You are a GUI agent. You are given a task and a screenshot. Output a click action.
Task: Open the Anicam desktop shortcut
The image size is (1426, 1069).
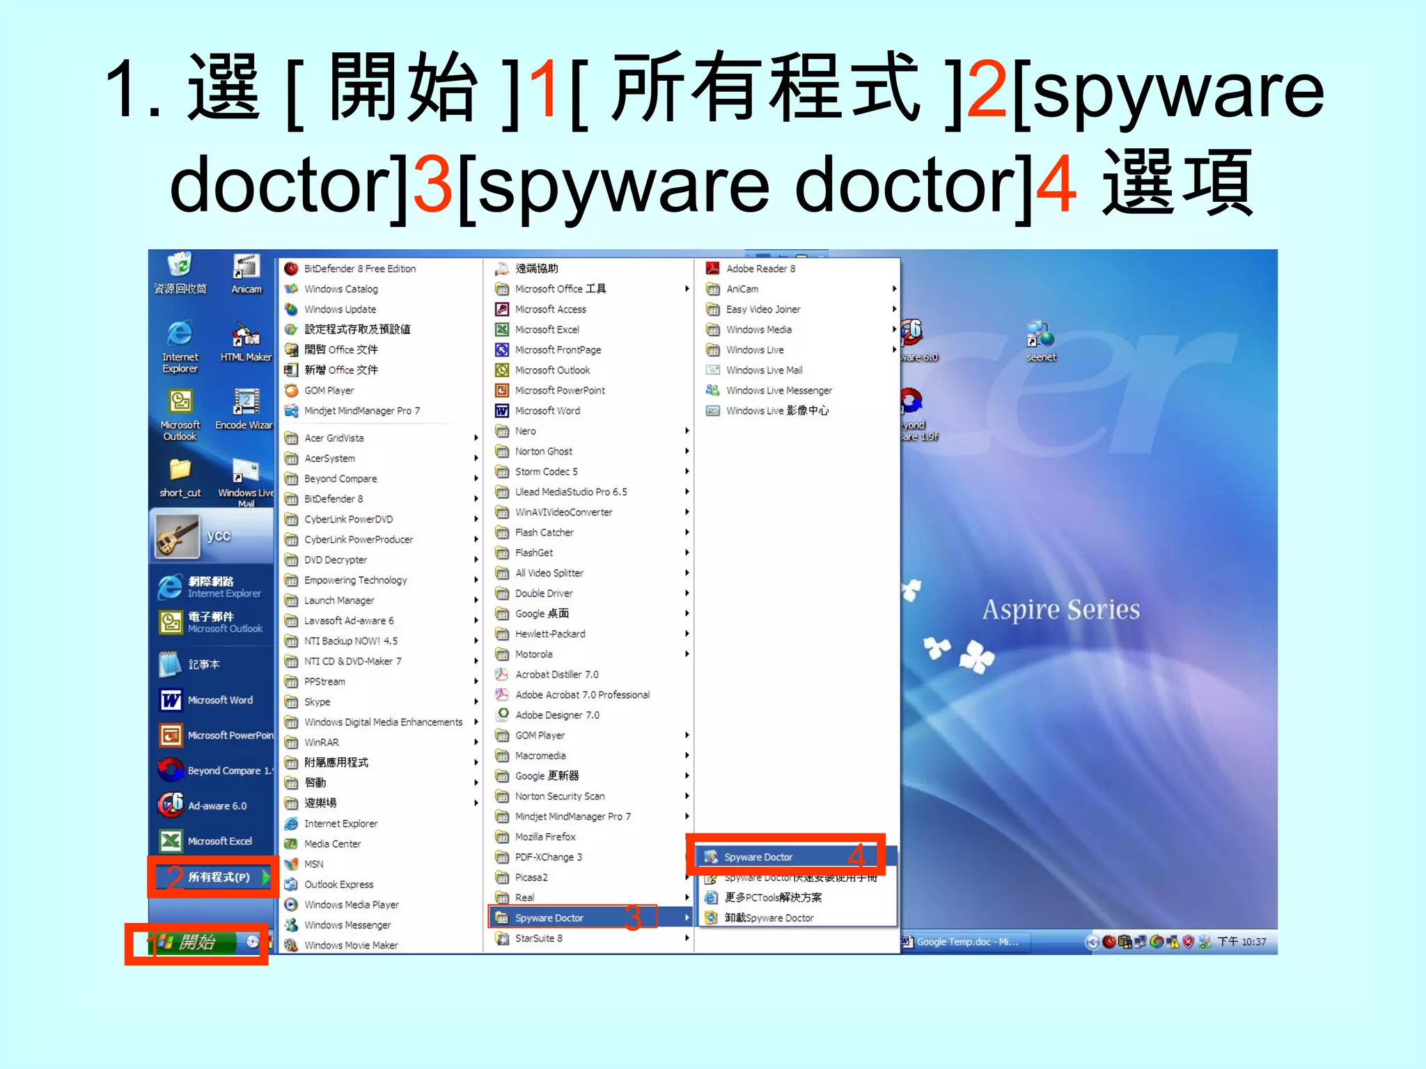click(246, 273)
